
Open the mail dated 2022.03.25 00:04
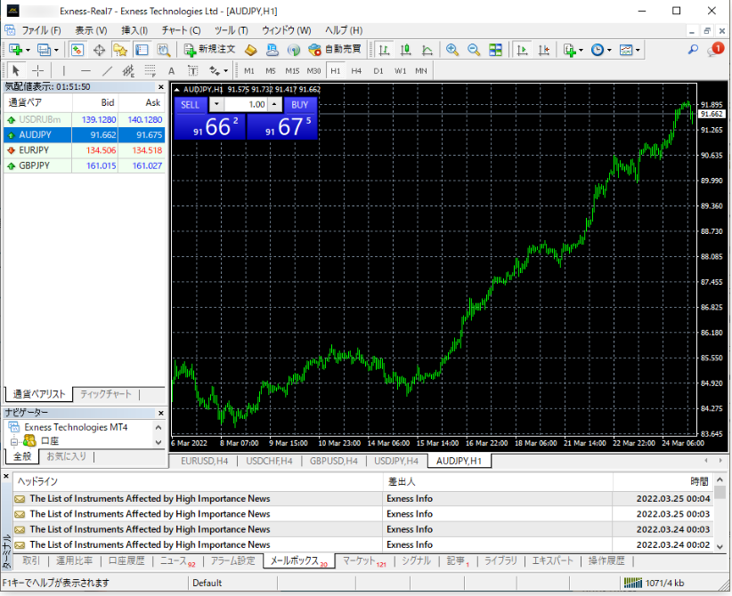click(362, 499)
